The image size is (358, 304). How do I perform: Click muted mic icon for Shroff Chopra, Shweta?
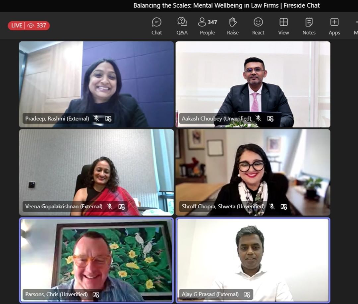click(272, 206)
